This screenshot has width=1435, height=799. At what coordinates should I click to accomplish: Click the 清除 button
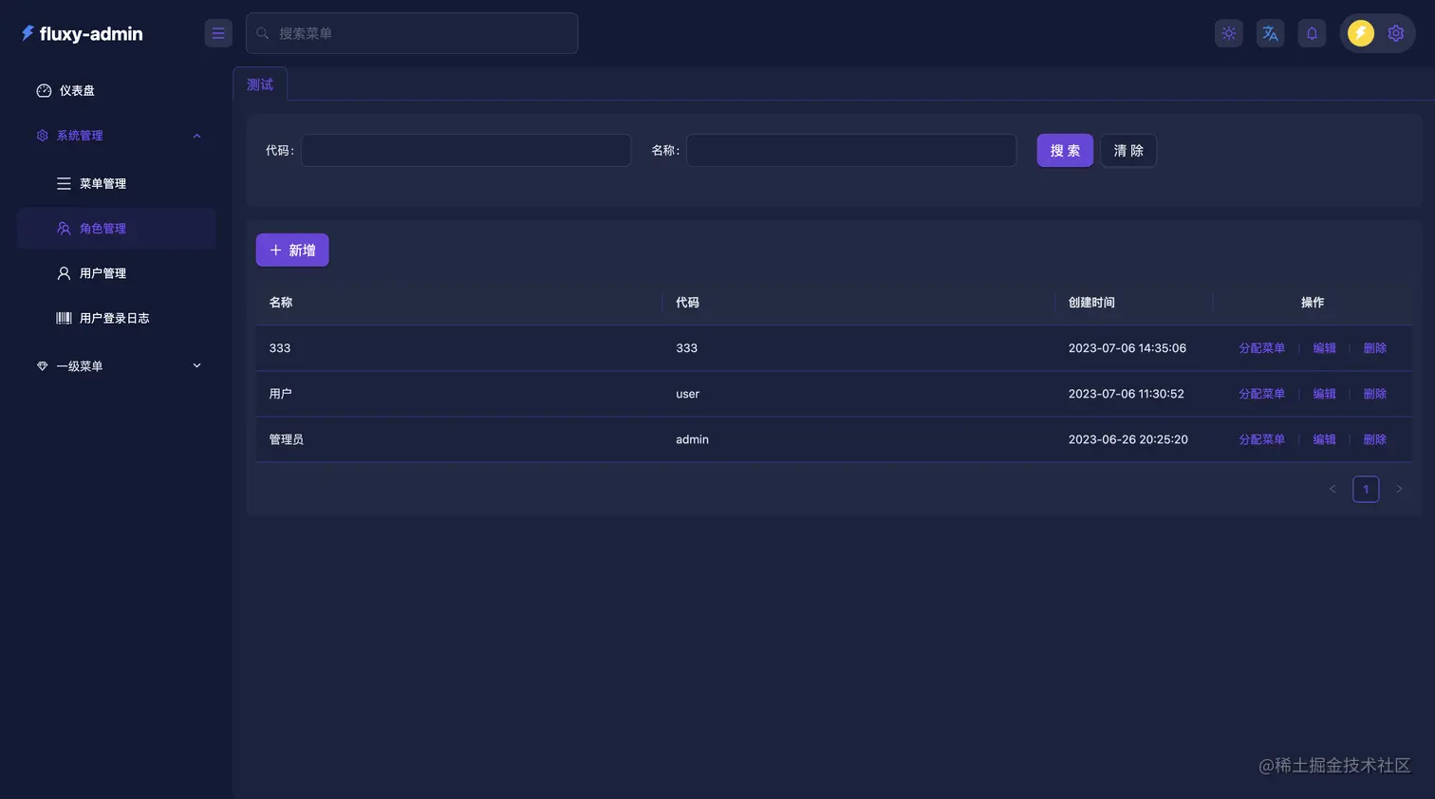click(x=1128, y=151)
